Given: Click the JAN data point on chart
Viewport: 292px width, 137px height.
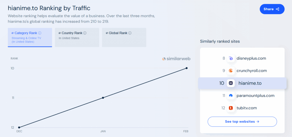Looking at the screenshot, I should 103,98.
